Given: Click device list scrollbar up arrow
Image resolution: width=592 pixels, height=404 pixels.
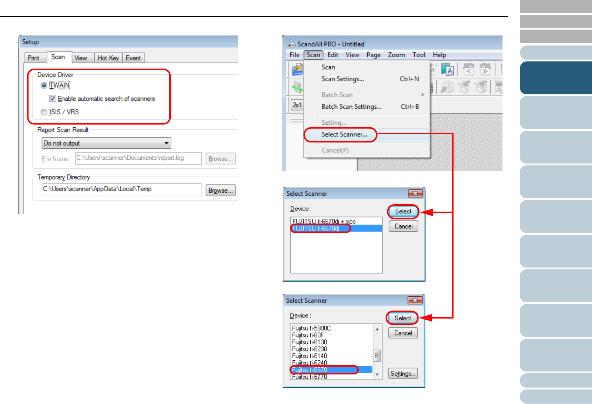Looking at the screenshot, I should coord(377,329).
